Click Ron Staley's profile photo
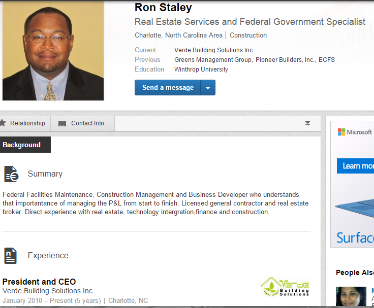Screen dimensions: 374x308 pyautogui.click(x=53, y=51)
